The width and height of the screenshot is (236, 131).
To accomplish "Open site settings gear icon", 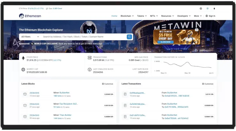I will pyautogui.click(x=201, y=9).
